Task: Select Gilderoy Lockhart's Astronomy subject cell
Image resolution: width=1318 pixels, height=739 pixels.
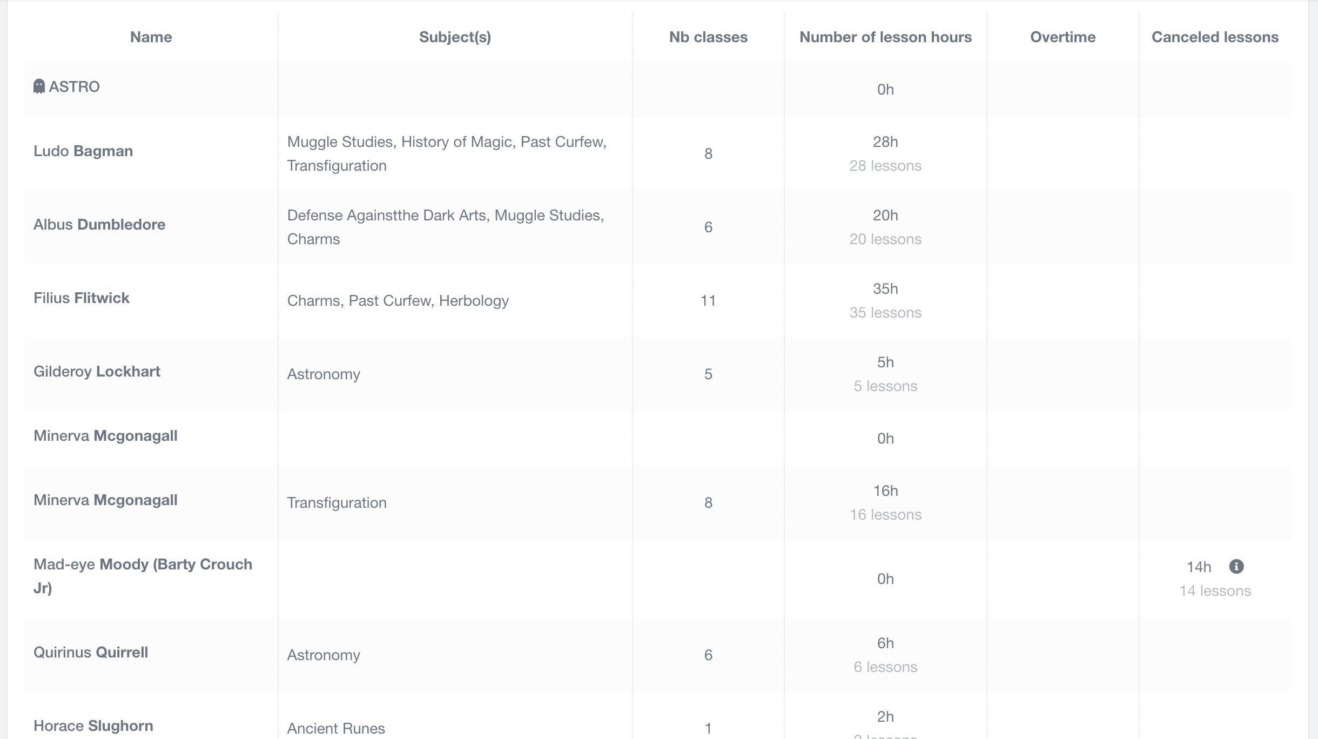Action: point(324,373)
